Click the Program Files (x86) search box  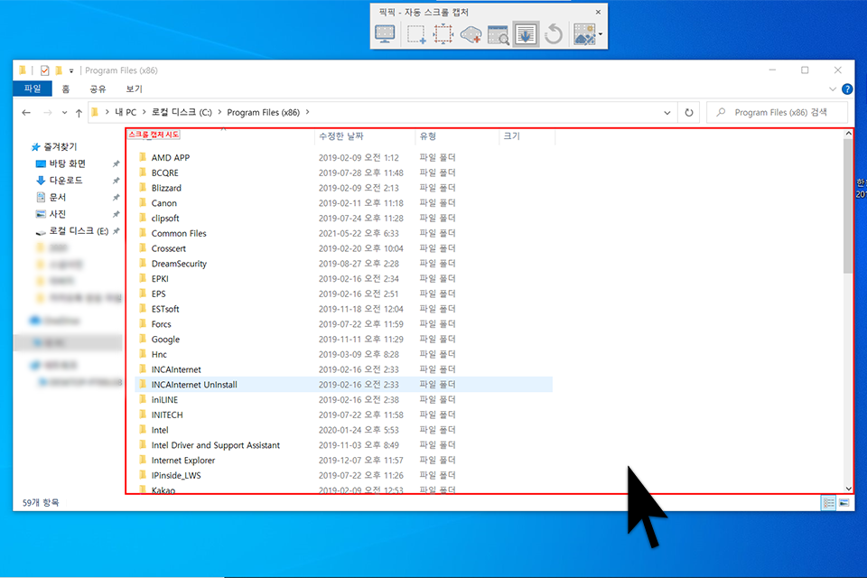click(777, 112)
